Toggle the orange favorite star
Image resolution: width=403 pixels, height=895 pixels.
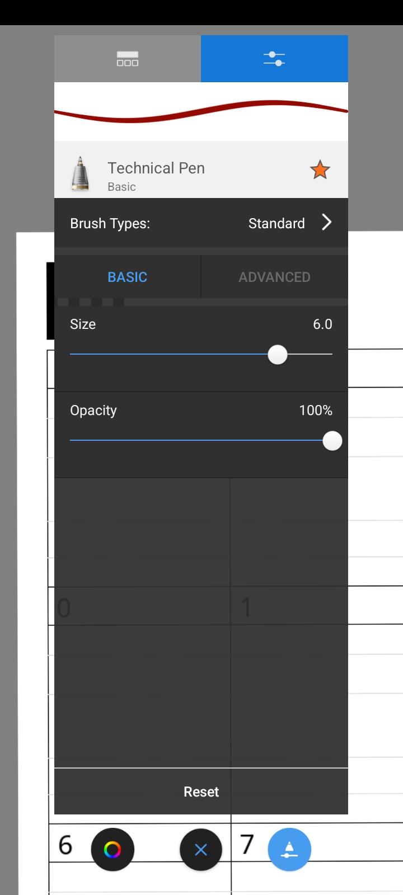(320, 169)
